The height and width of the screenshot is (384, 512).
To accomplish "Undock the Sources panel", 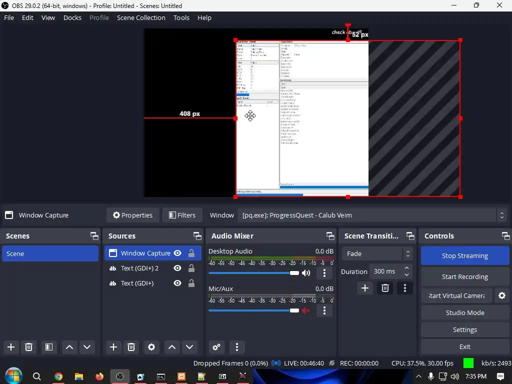I will pyautogui.click(x=197, y=236).
